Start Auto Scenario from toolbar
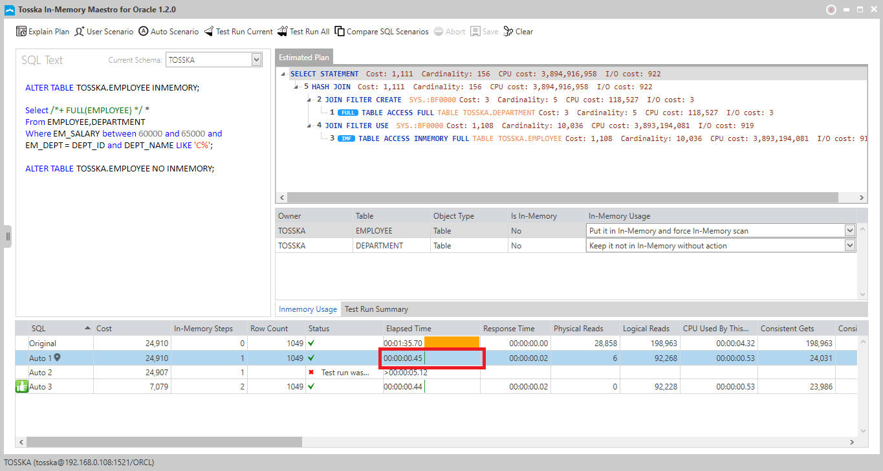This screenshot has width=883, height=471. coord(168,31)
